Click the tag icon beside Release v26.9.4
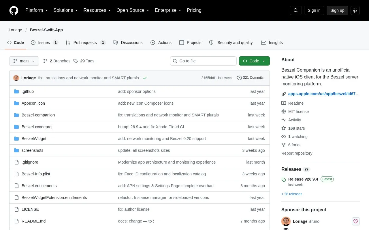Image resolution: width=369 pixels, height=230 pixels. coord(284,180)
